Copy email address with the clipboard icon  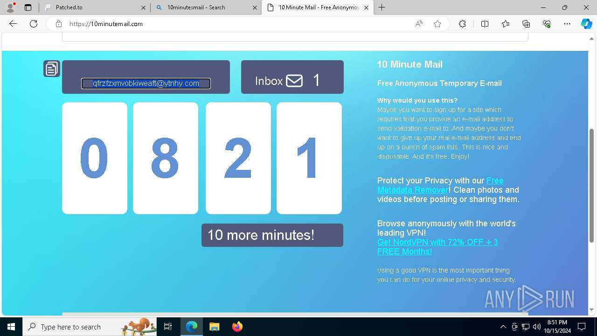pos(52,69)
